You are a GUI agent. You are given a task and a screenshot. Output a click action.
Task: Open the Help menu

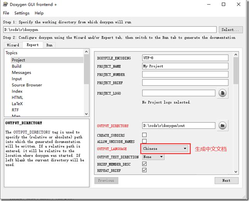[x=39, y=13]
